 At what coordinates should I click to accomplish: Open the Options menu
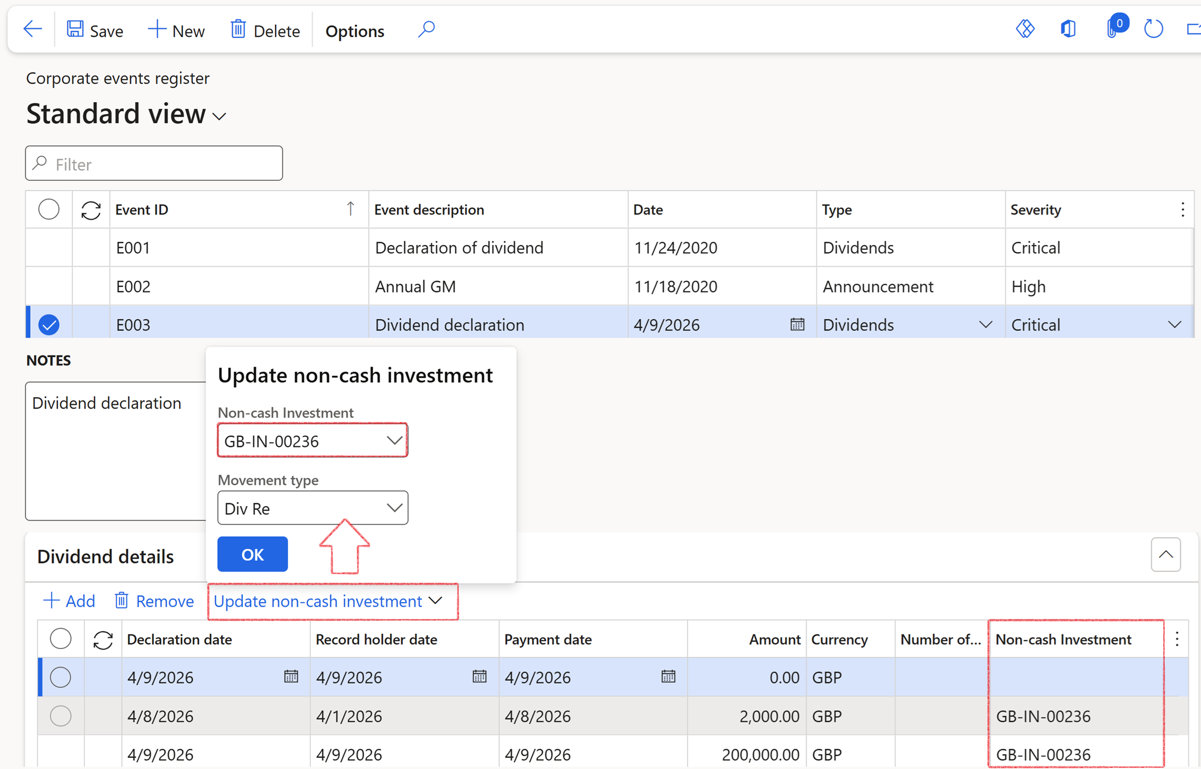click(x=354, y=31)
